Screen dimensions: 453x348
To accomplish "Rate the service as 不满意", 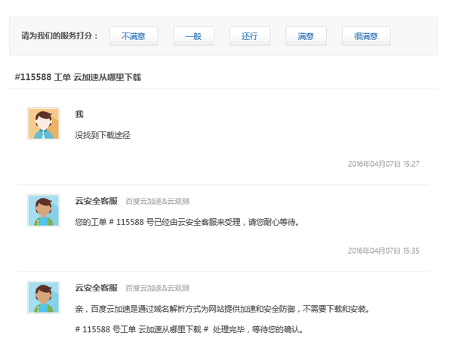I will pos(134,36).
